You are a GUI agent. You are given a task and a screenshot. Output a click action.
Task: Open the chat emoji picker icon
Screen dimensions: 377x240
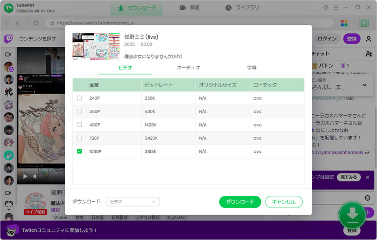tap(367, 198)
